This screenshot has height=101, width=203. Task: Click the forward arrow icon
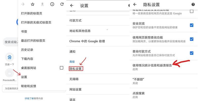tap(23, 4)
